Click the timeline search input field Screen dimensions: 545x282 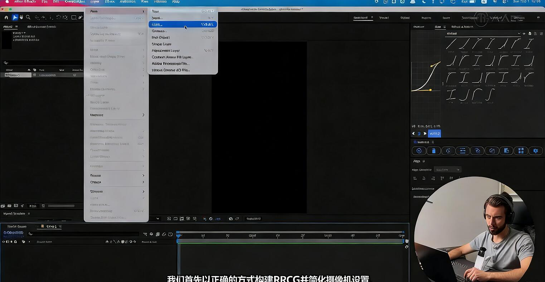click(x=86, y=234)
